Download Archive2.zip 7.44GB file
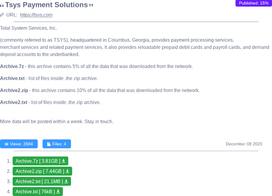 click(x=40, y=171)
